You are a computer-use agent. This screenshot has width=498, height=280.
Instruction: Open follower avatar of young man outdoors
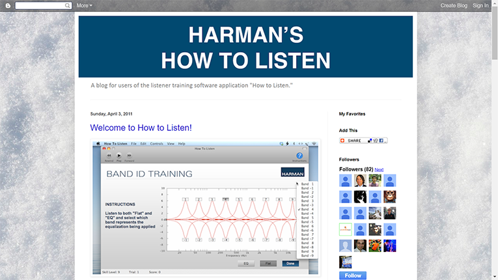click(x=375, y=180)
